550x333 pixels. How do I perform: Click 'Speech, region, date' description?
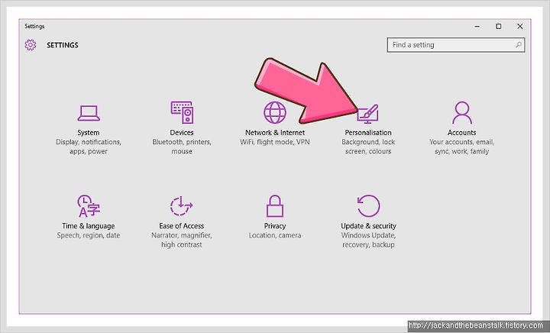coord(89,235)
